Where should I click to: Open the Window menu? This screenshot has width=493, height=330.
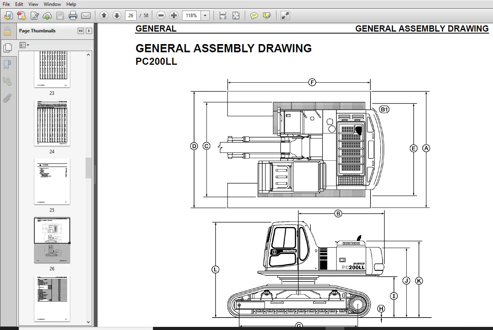52,4
